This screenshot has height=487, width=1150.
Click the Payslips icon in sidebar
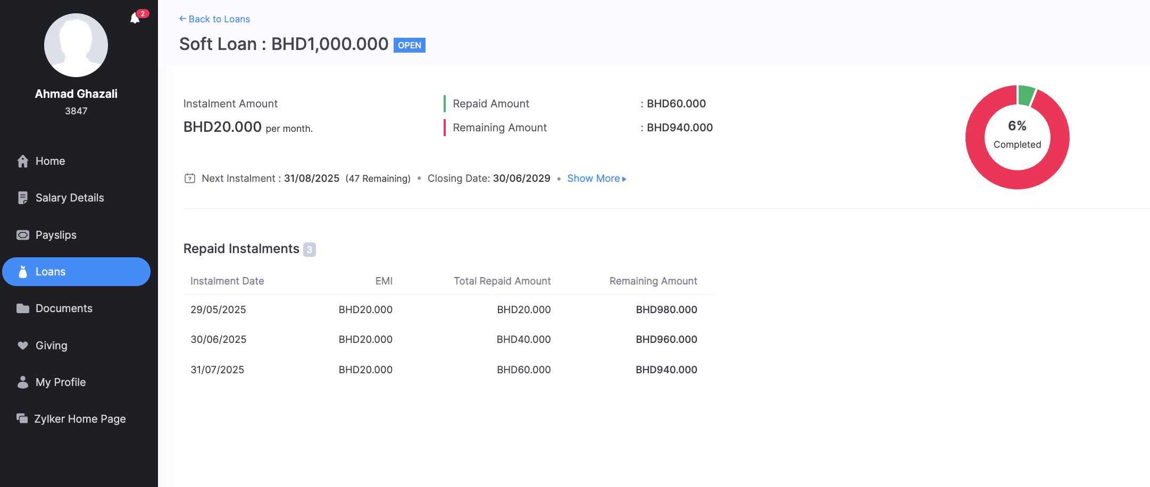coord(23,235)
